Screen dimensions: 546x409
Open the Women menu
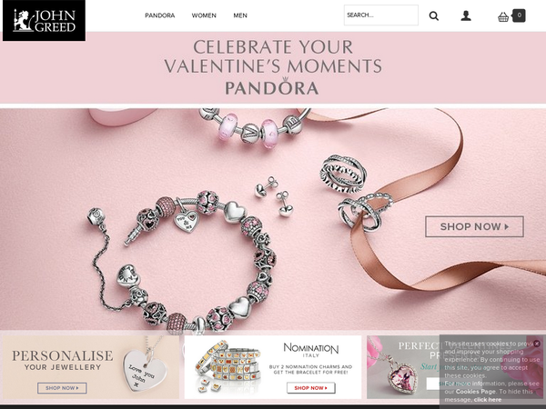pyautogui.click(x=204, y=15)
